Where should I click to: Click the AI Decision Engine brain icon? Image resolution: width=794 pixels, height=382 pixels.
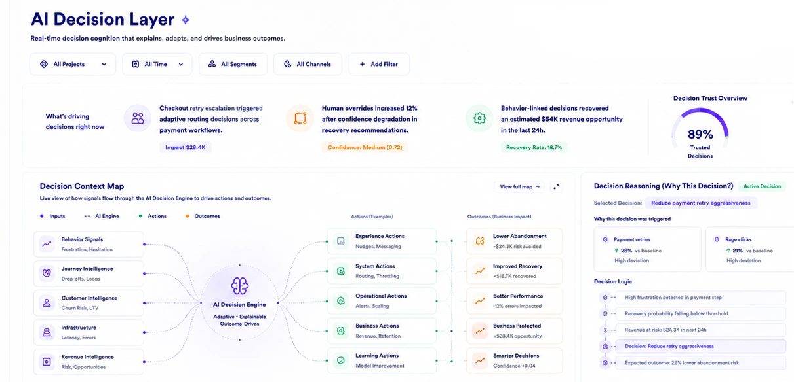coord(239,286)
